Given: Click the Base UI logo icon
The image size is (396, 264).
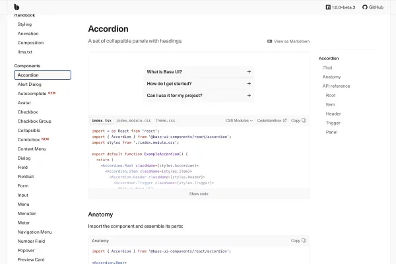Looking at the screenshot, I should tap(16, 7).
